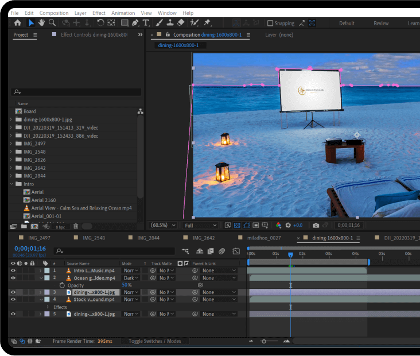Image resolution: width=420 pixels, height=356 pixels.
Task: Open the Effect menu
Action: tap(99, 13)
